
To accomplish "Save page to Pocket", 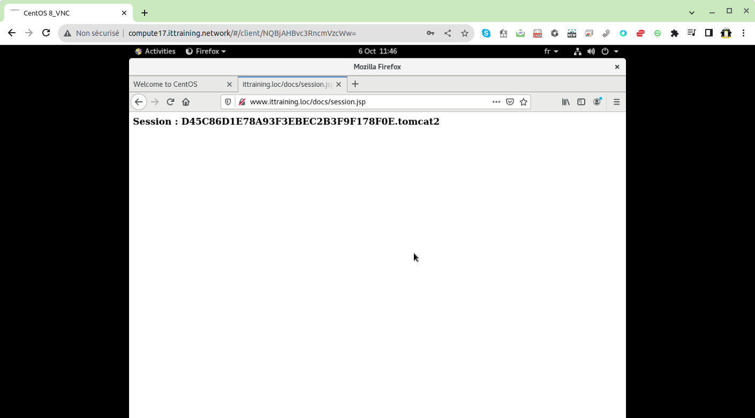I will point(510,102).
